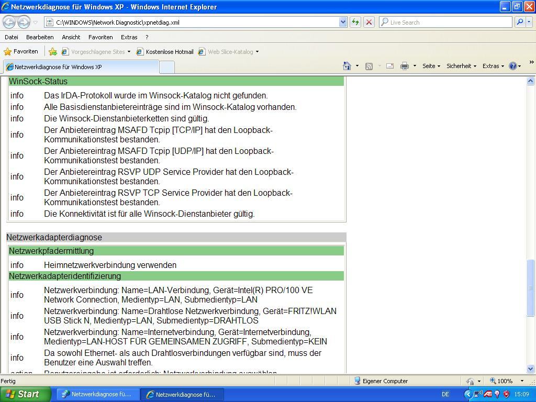This screenshot has width=536, height=402.
Task: Click the page scrollbar up arrow
Action: click(x=530, y=81)
